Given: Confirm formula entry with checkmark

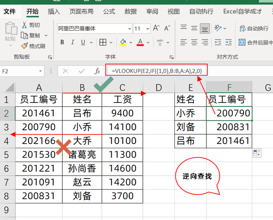Looking at the screenshot, I should click(81, 71).
